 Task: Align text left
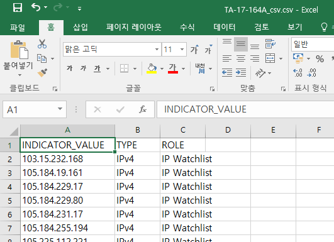pos(227,58)
